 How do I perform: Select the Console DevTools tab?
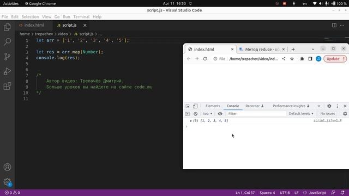click(x=233, y=106)
